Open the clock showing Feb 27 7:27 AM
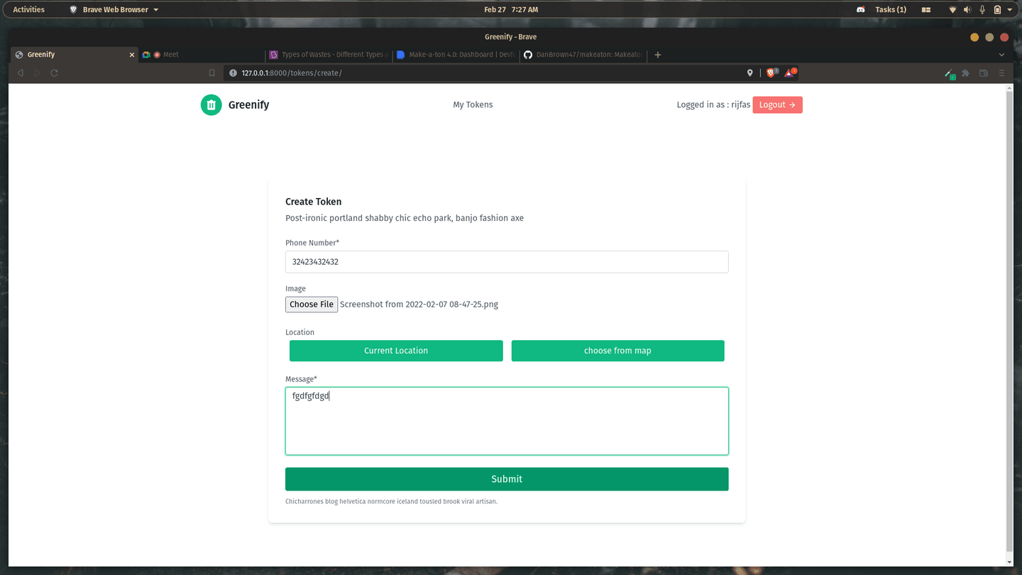Screen dimensions: 1022x575 [511, 10]
